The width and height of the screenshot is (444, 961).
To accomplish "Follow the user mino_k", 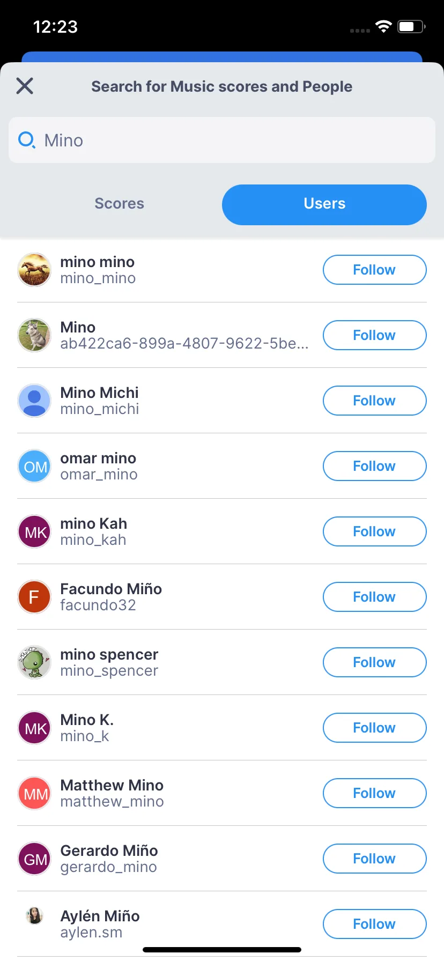I will point(374,728).
